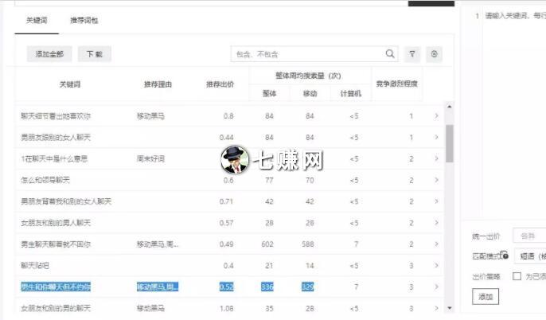Toggle the 出价策略 checkbox

[517, 276]
